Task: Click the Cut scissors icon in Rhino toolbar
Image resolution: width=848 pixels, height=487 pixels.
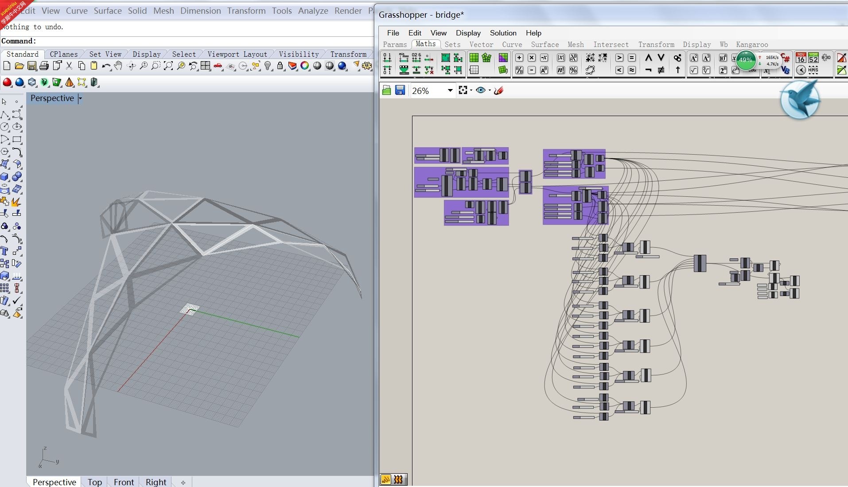Action: [69, 66]
